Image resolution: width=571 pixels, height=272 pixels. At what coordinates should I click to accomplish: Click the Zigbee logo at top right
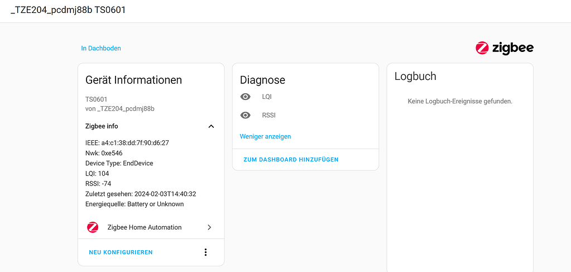pyautogui.click(x=505, y=48)
